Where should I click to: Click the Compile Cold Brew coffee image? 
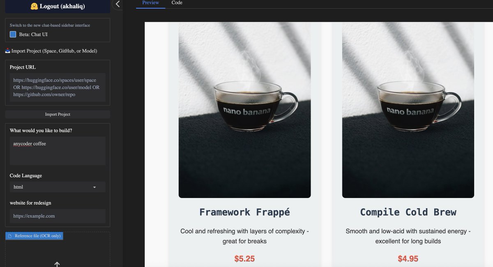pyautogui.click(x=408, y=110)
